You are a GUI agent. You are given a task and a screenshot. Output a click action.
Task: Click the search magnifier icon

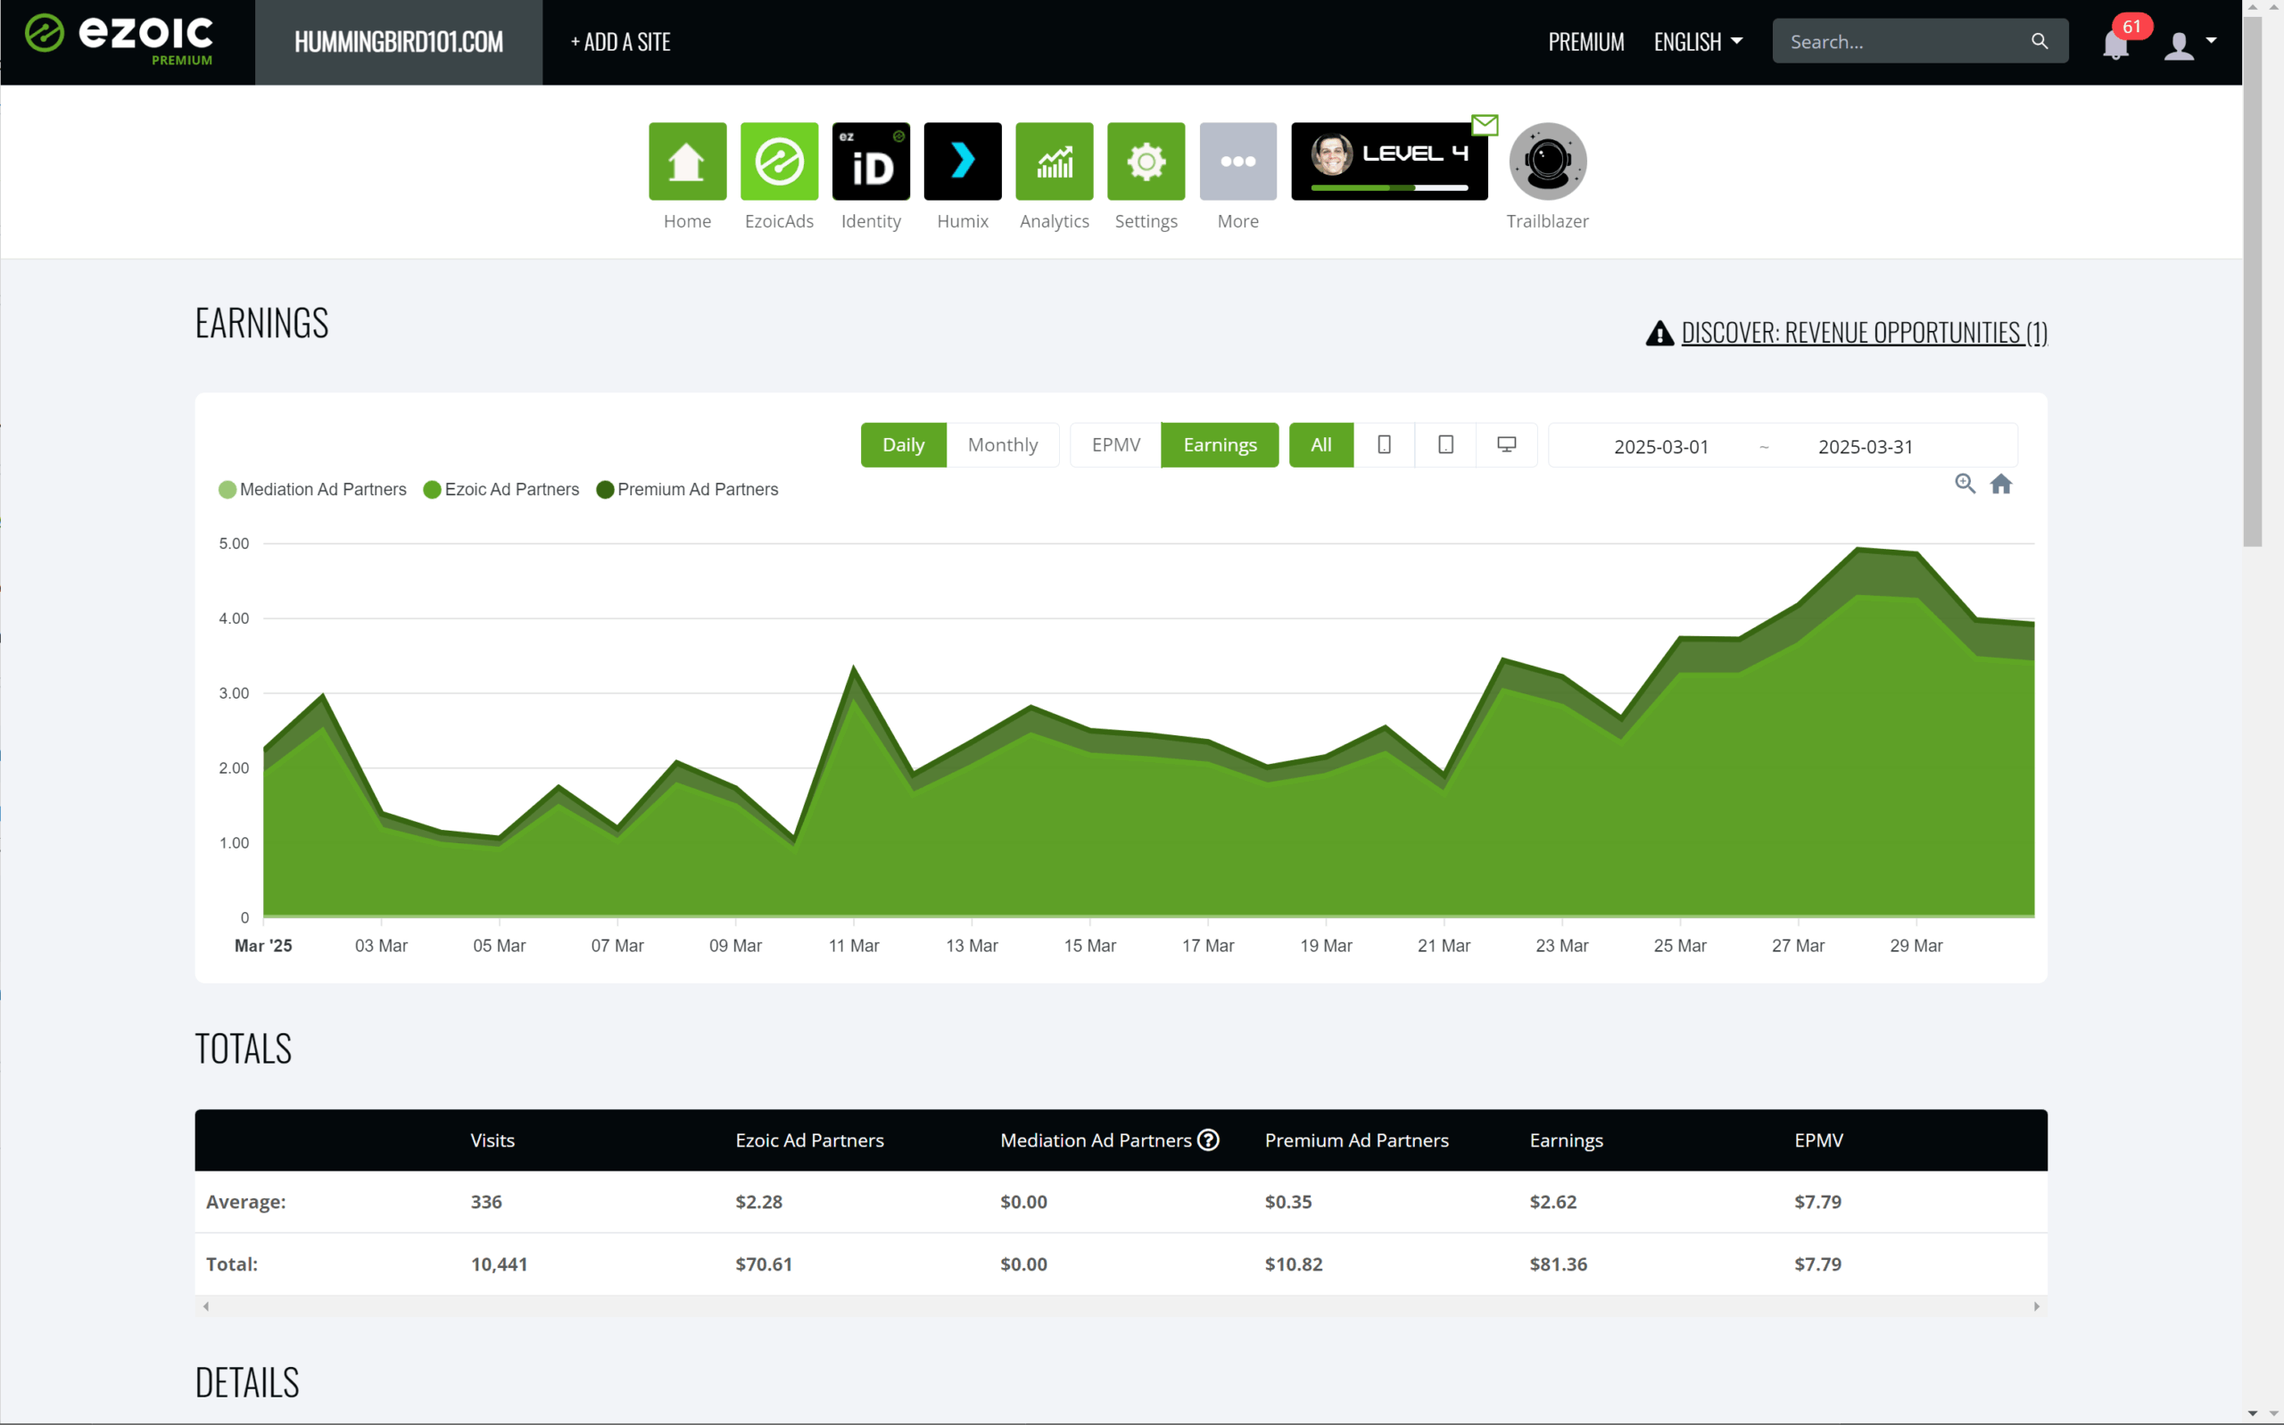point(2039,41)
